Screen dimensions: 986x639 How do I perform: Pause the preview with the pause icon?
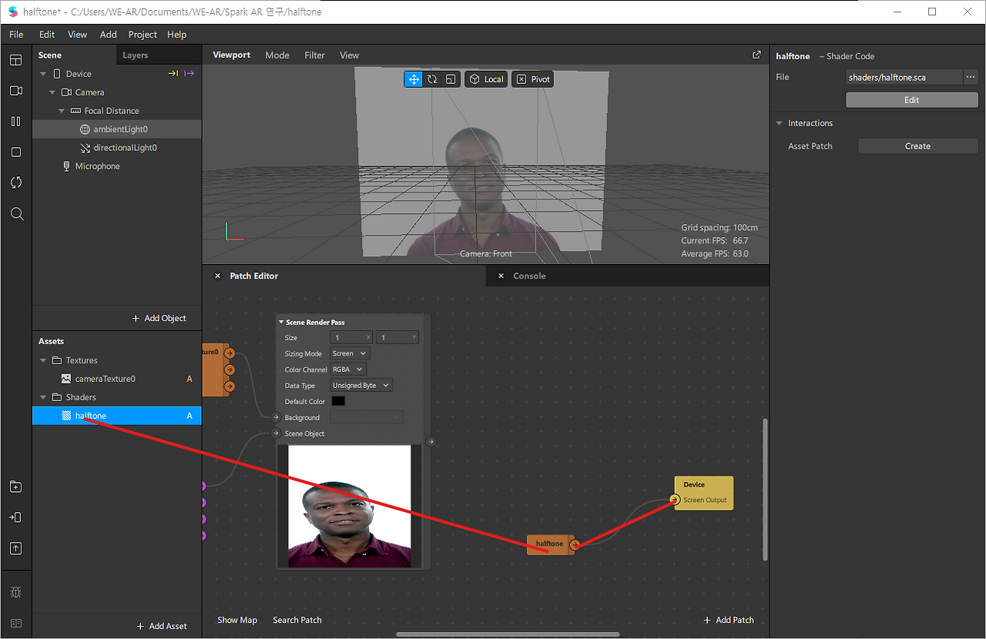[x=16, y=122]
